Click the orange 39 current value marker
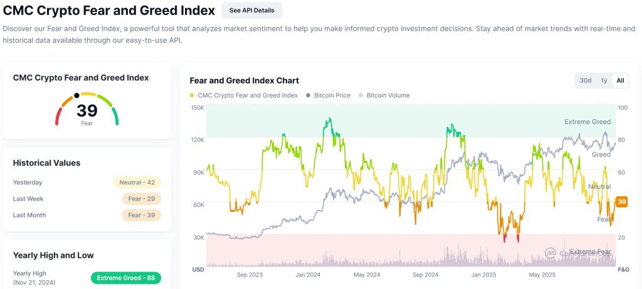Image resolution: width=642 pixels, height=289 pixels. tap(621, 201)
